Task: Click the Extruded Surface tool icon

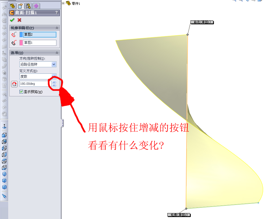Action: coord(4,7)
